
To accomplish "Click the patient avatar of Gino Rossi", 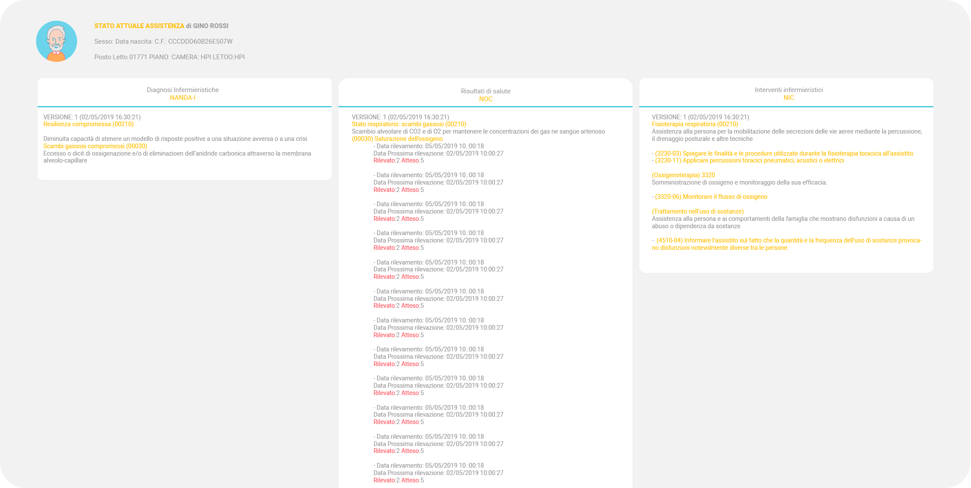I will tap(57, 41).
